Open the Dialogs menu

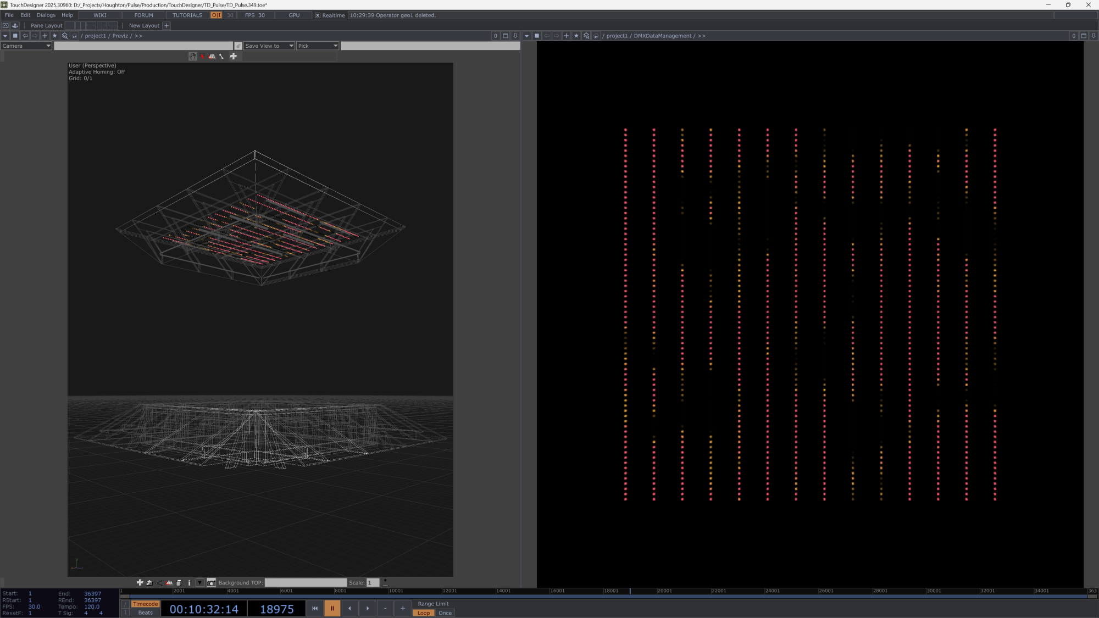tap(46, 15)
